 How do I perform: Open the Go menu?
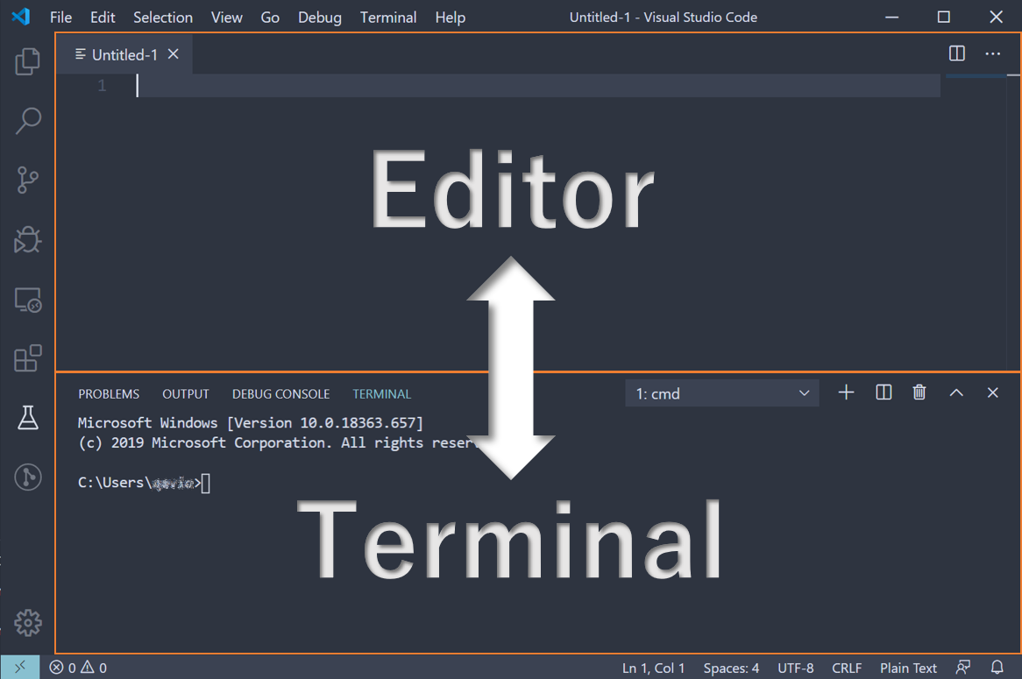[271, 18]
